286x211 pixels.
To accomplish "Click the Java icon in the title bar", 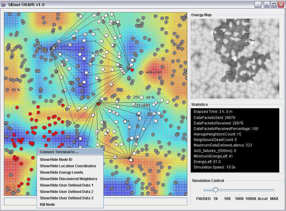I will tap(4, 4).
